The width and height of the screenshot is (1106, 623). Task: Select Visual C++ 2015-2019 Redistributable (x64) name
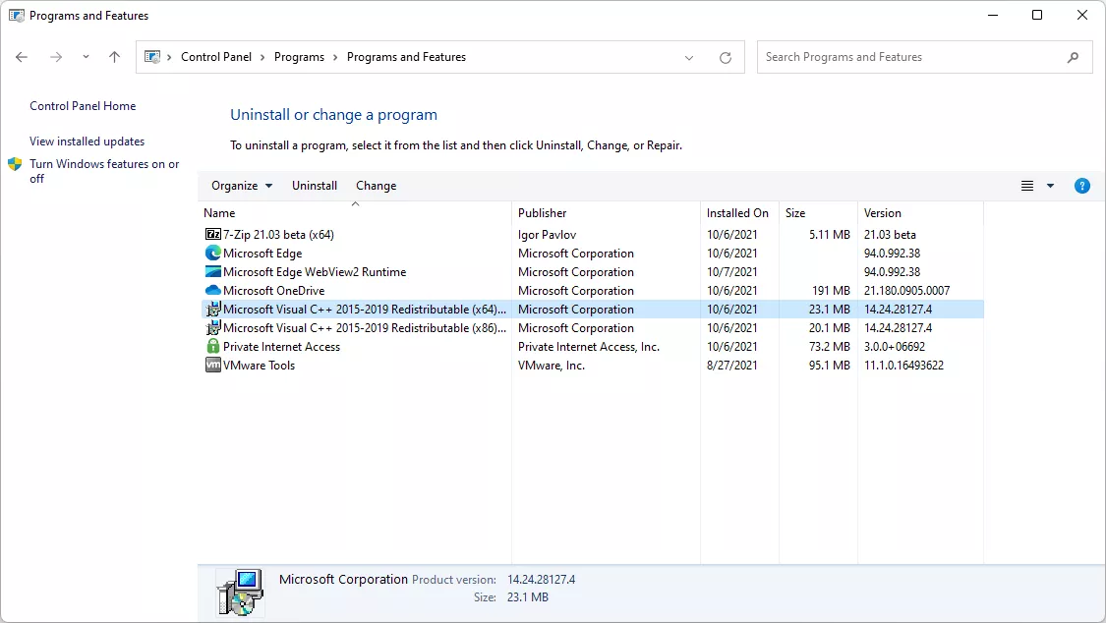point(365,310)
